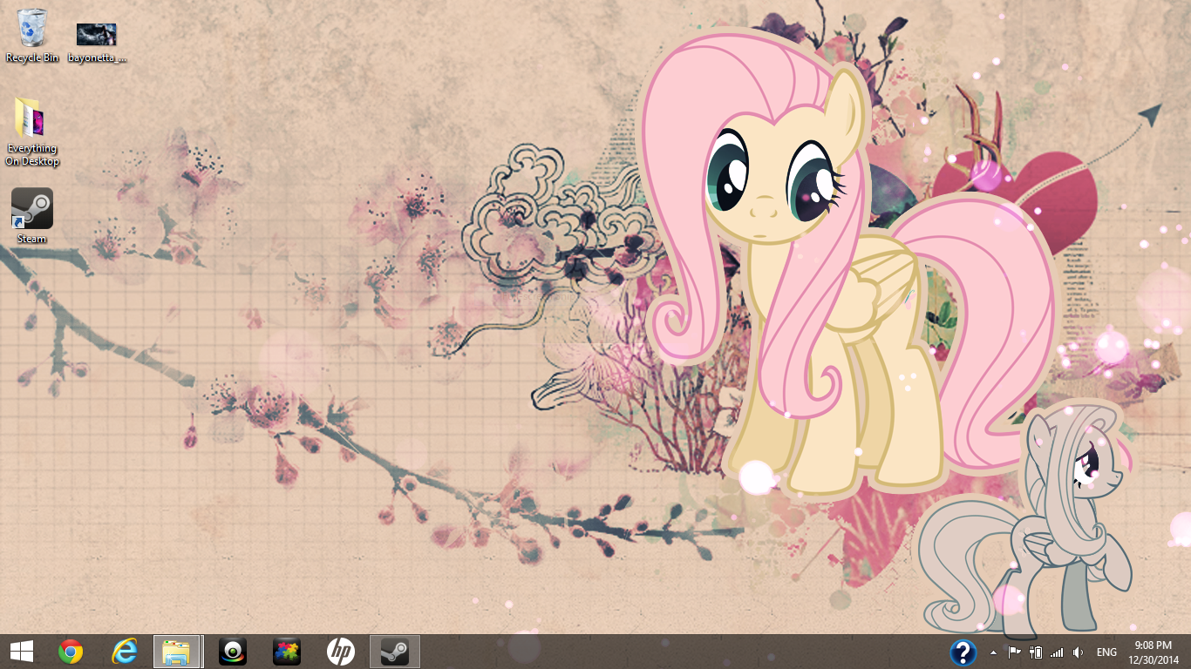This screenshot has height=669, width=1191.
Task: Launch CyberLink YouCam from the taskbar
Action: (233, 651)
